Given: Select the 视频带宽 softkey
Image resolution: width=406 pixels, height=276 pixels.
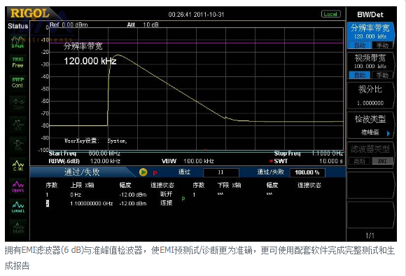Looking at the screenshot, I should (370, 65).
